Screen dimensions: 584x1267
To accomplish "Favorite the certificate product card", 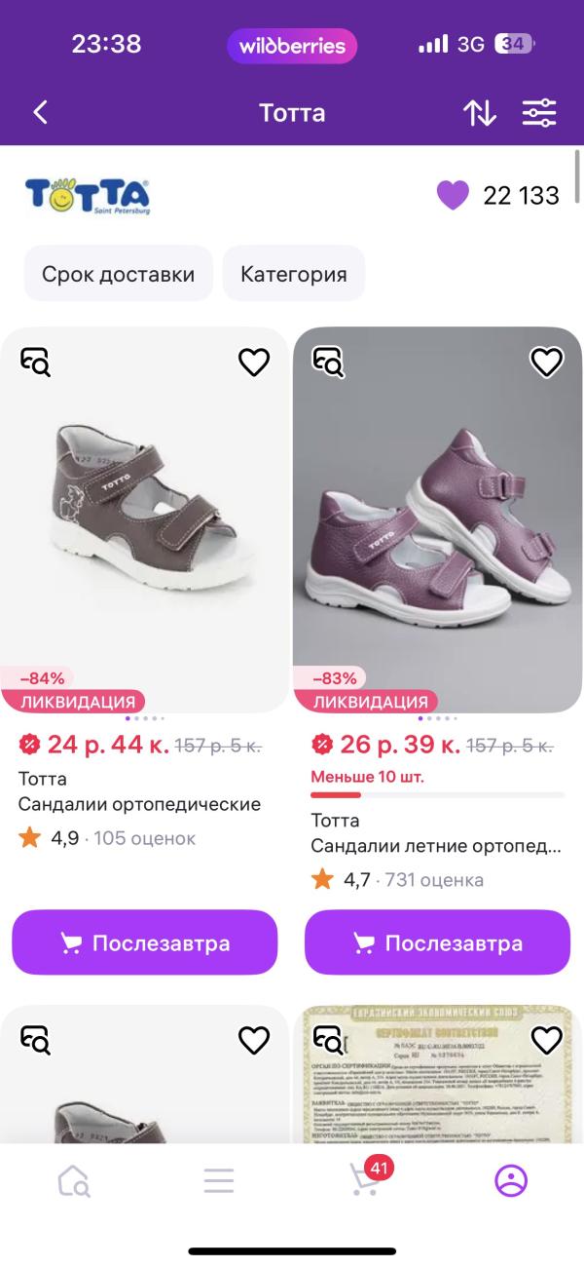I will [x=546, y=1041].
